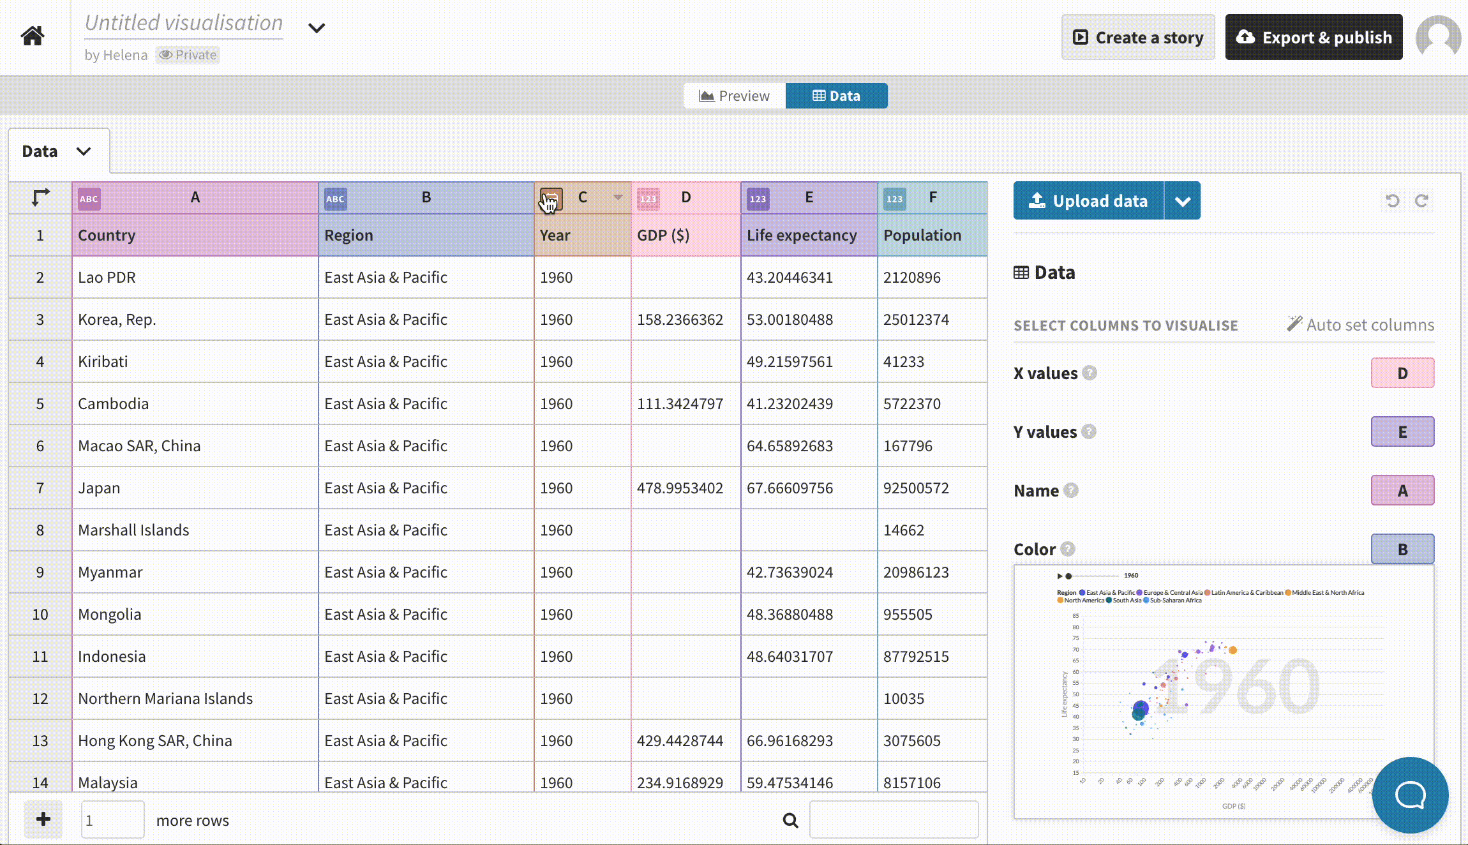Expand the upload data options arrow
1468x845 pixels.
(1181, 200)
